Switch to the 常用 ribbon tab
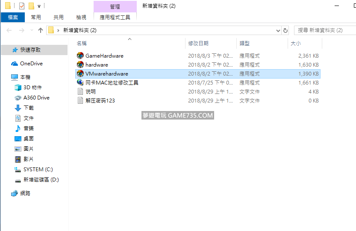356x231 pixels. [36, 17]
